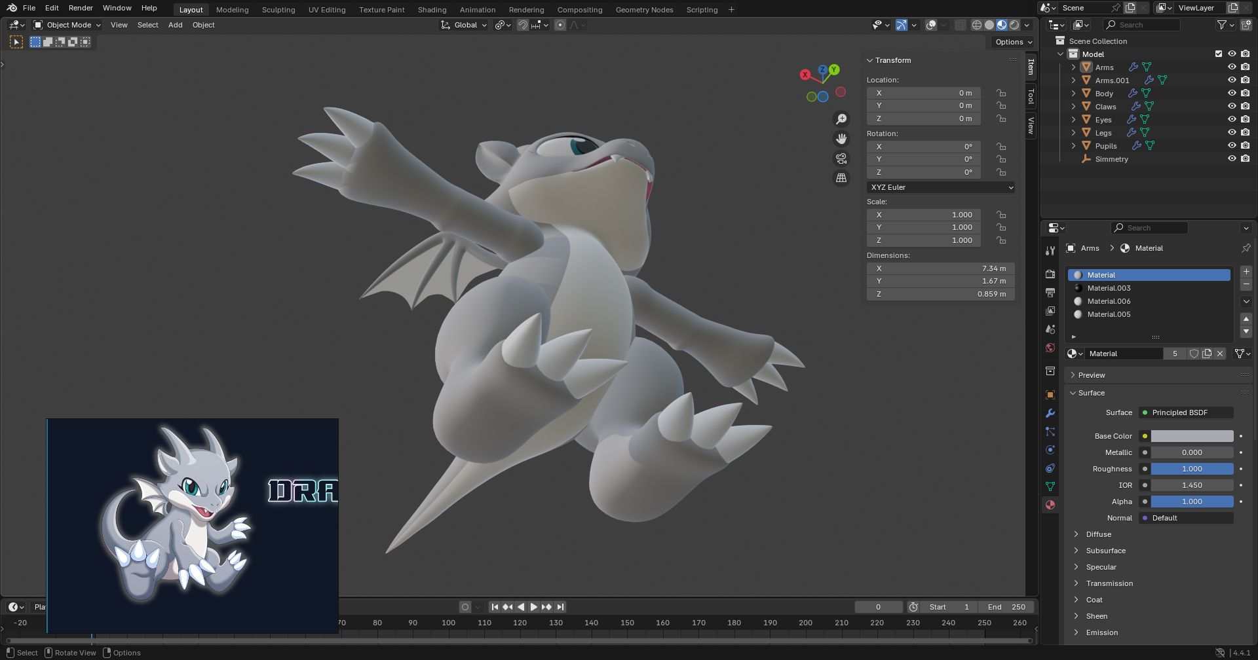This screenshot has height=660, width=1258.
Task: Lock the Location X value
Action: pyautogui.click(x=1001, y=93)
